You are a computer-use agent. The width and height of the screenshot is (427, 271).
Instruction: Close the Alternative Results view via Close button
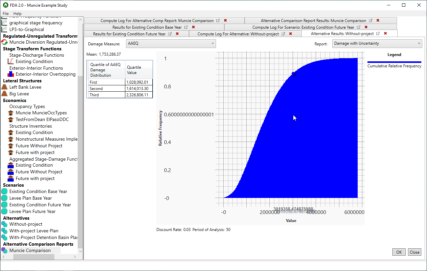tap(414, 252)
